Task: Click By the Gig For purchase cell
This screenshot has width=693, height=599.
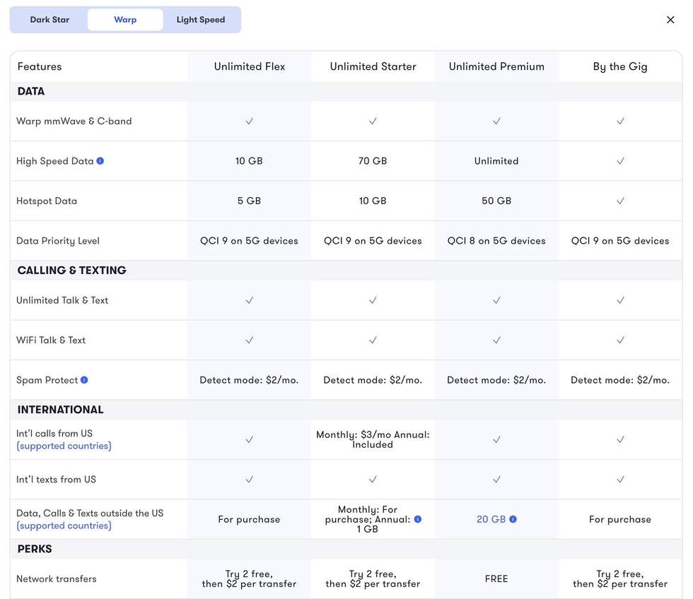Action: click(x=620, y=520)
